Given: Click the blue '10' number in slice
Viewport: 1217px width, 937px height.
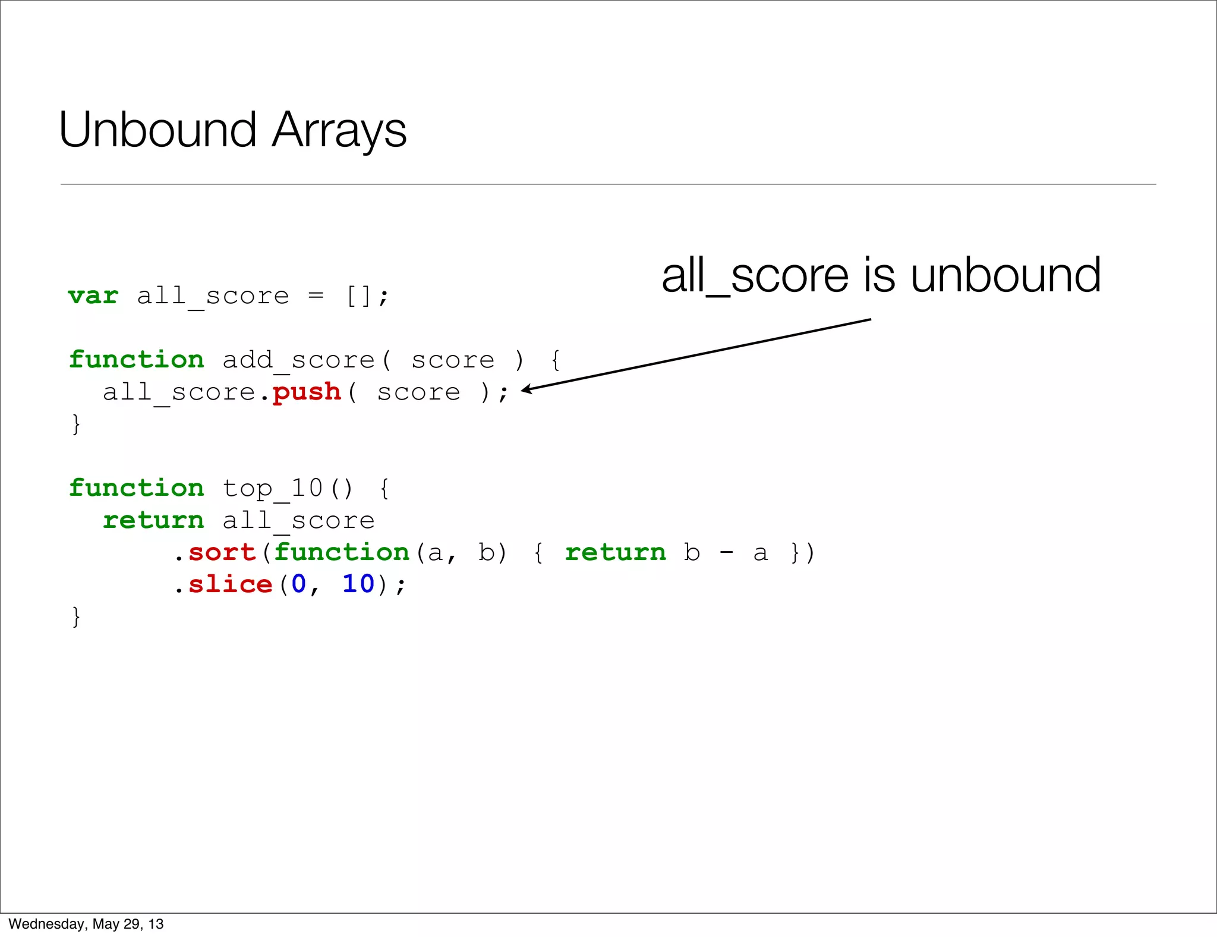Looking at the screenshot, I should click(358, 585).
